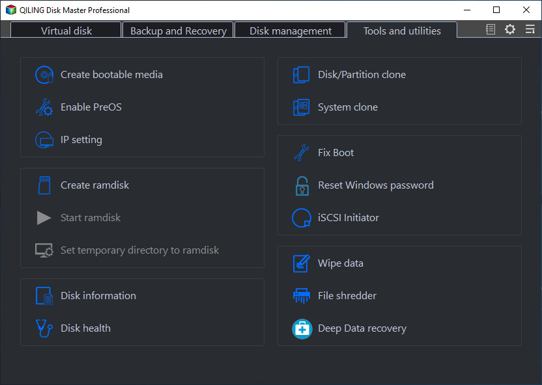Switch to the Backup and Recovery tab

[178, 31]
